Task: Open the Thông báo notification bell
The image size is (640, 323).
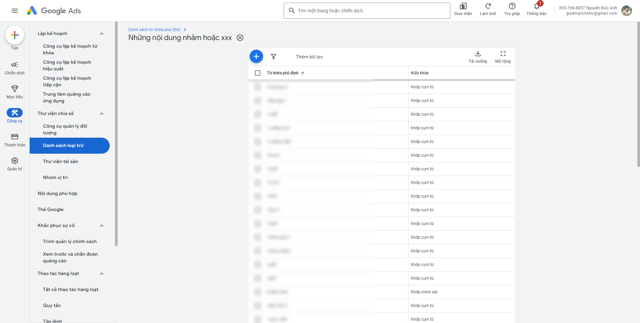Action: 536,9
